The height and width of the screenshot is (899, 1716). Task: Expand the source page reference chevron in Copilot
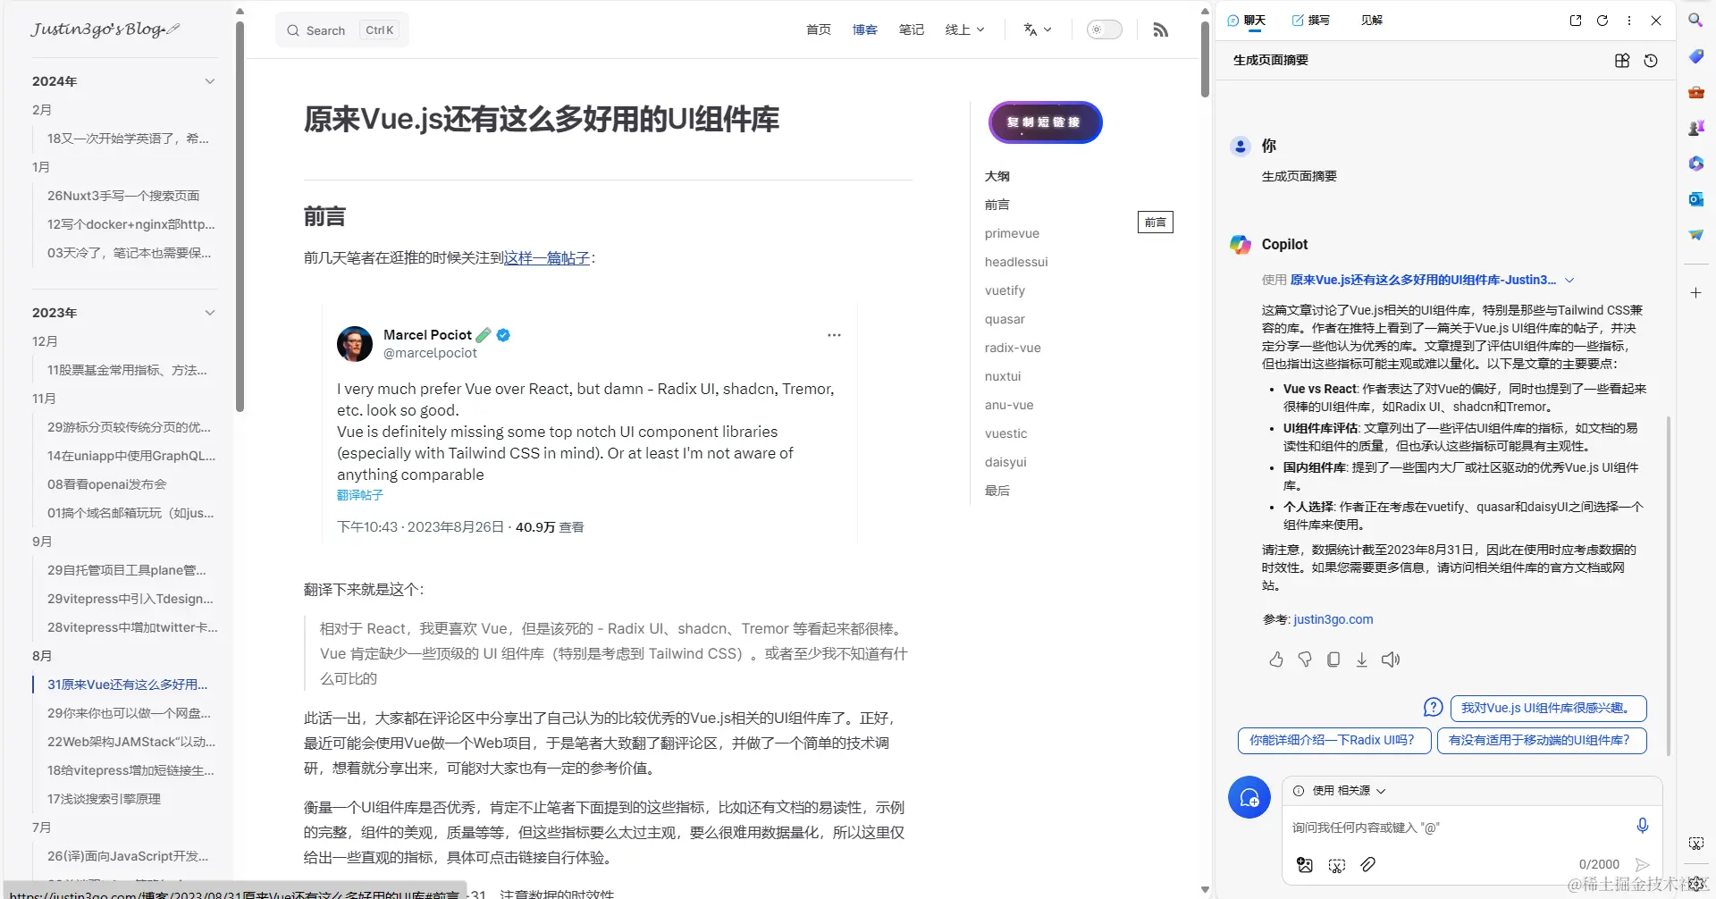click(1569, 280)
